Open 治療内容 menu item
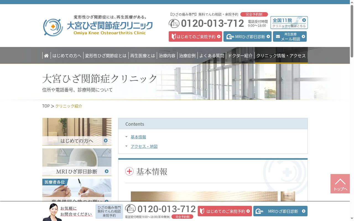The height and width of the screenshot is (221, 354). [167, 56]
